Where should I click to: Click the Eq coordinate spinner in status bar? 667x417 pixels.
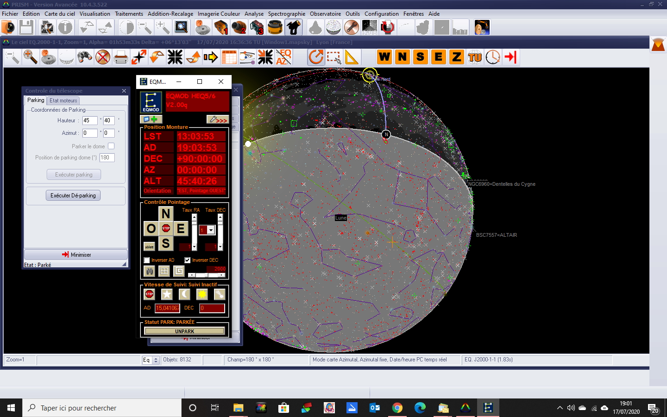tap(156, 360)
